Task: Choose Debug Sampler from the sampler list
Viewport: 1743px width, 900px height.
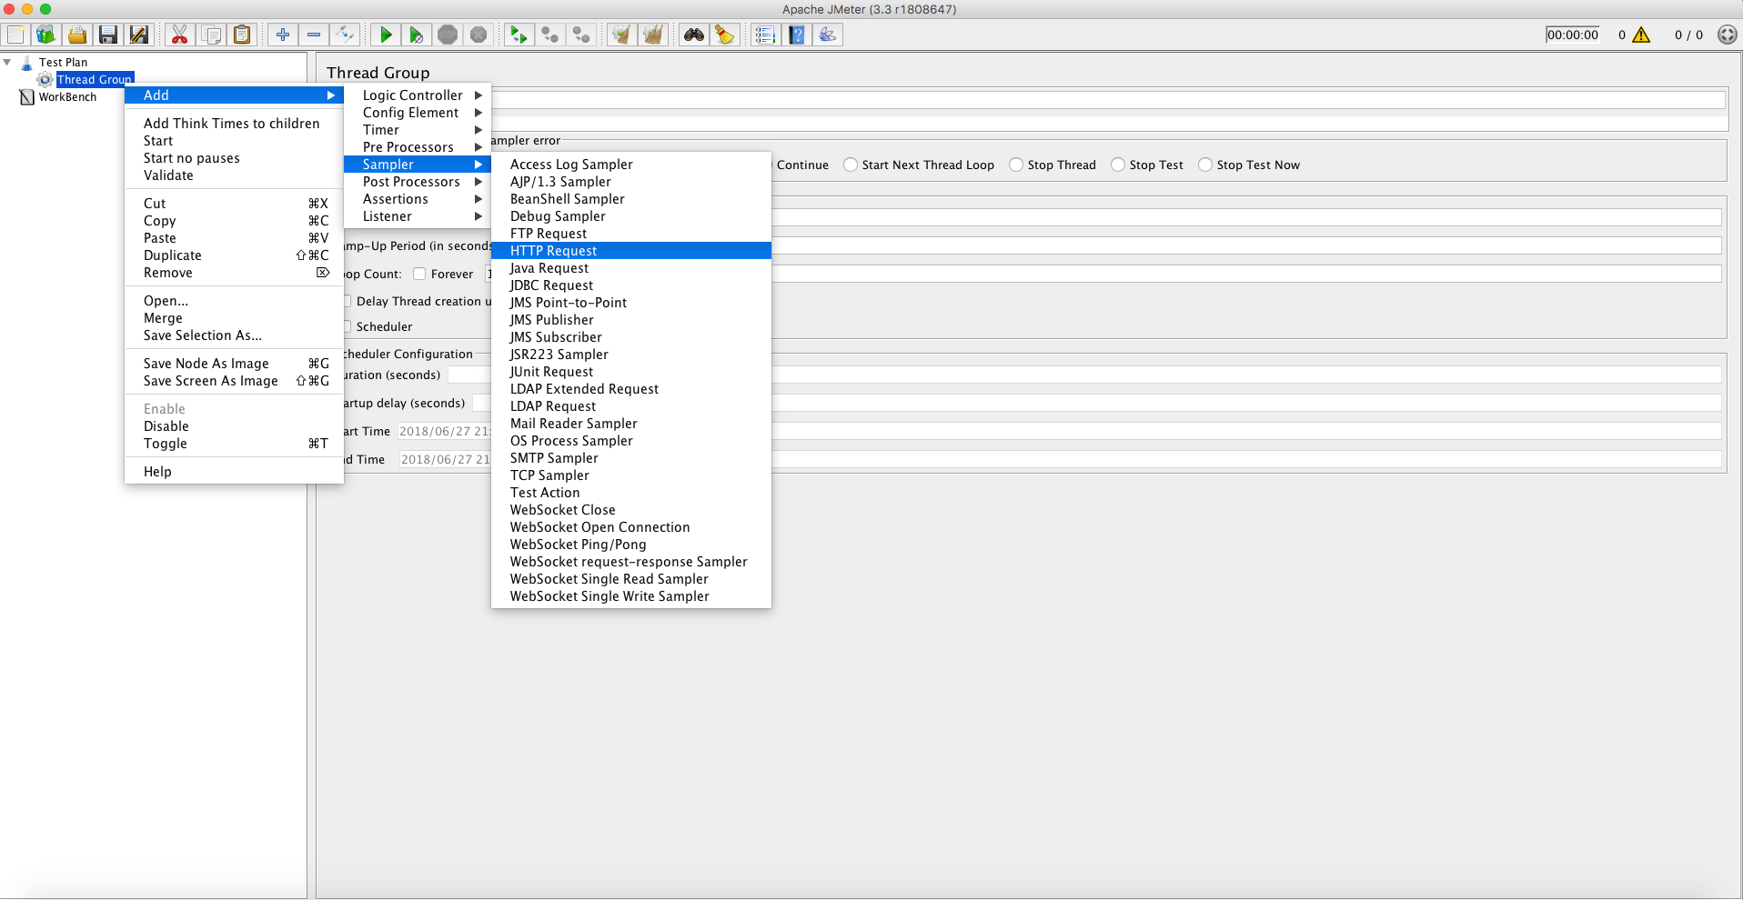Action: [558, 216]
